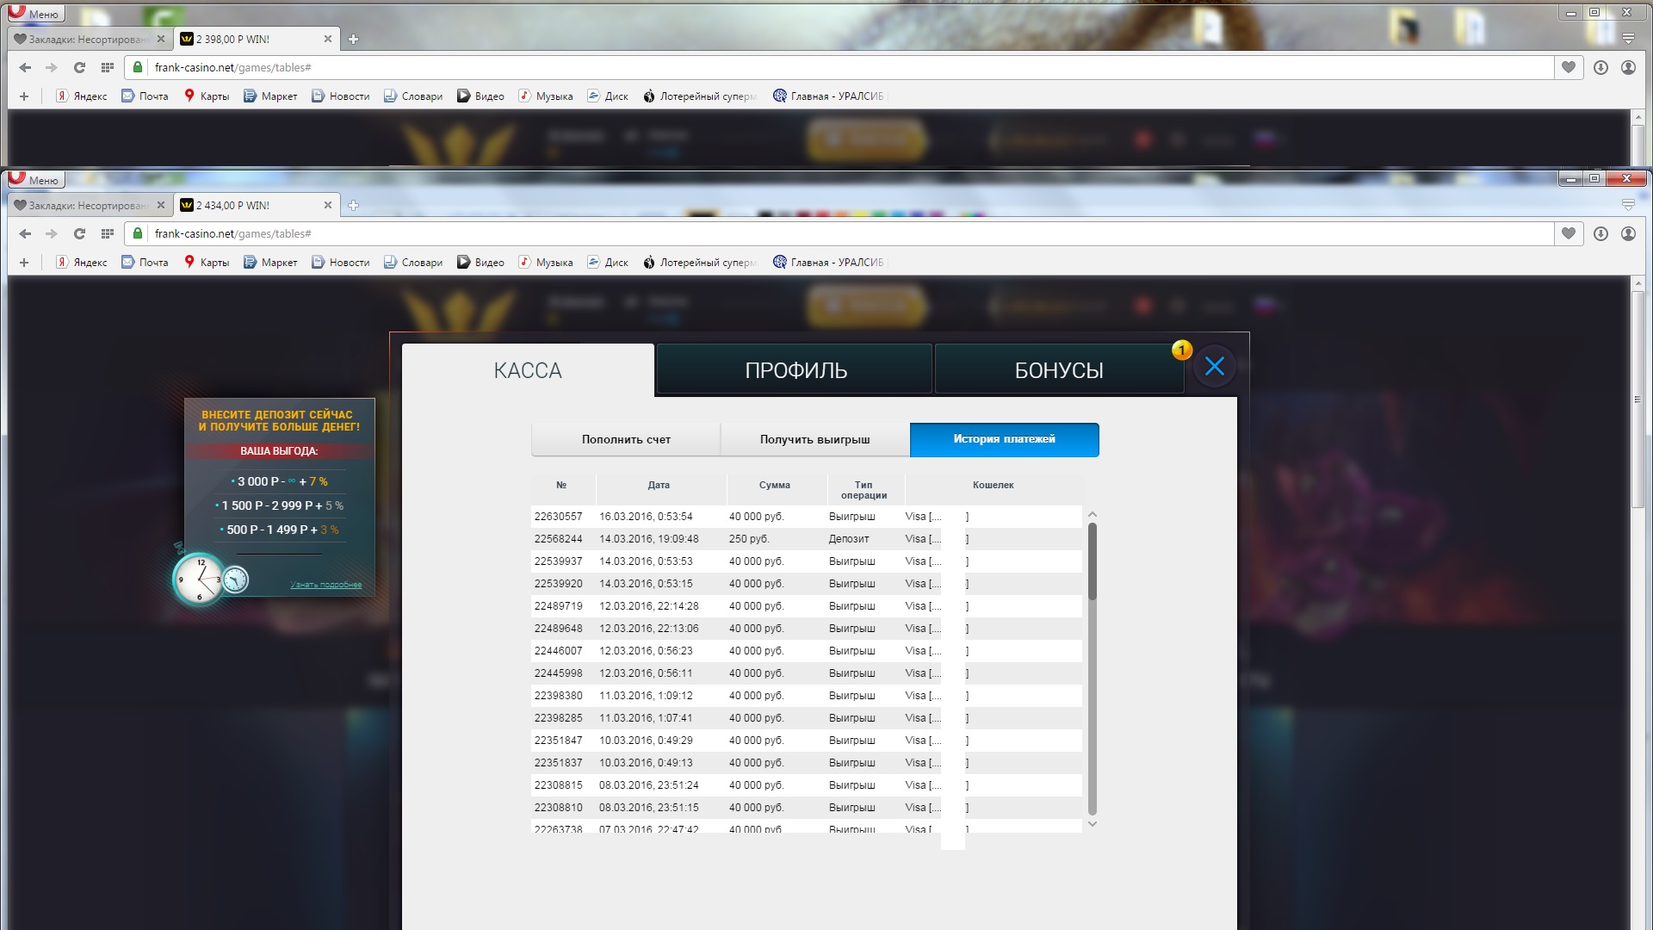This screenshot has width=1653, height=930.
Task: Click the Депозит operation type cell
Action: (x=849, y=539)
